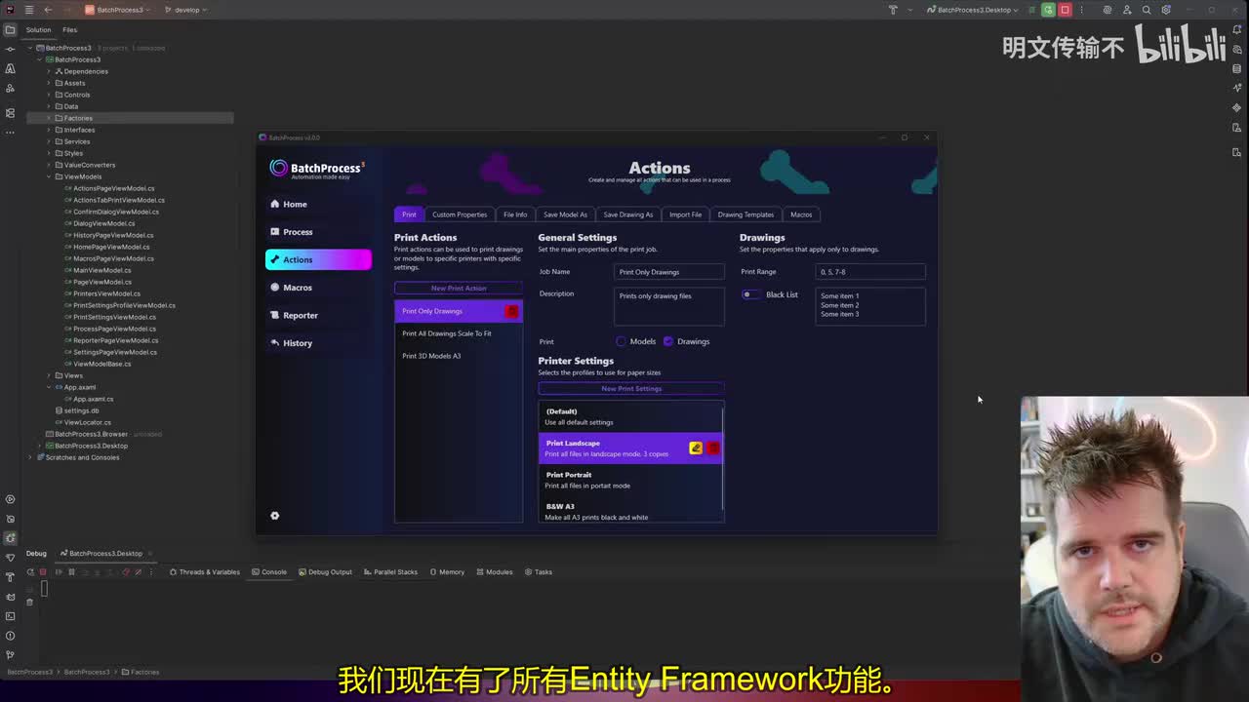Click the New Print Action button
Screen dimensions: 1249x702
[459, 288]
